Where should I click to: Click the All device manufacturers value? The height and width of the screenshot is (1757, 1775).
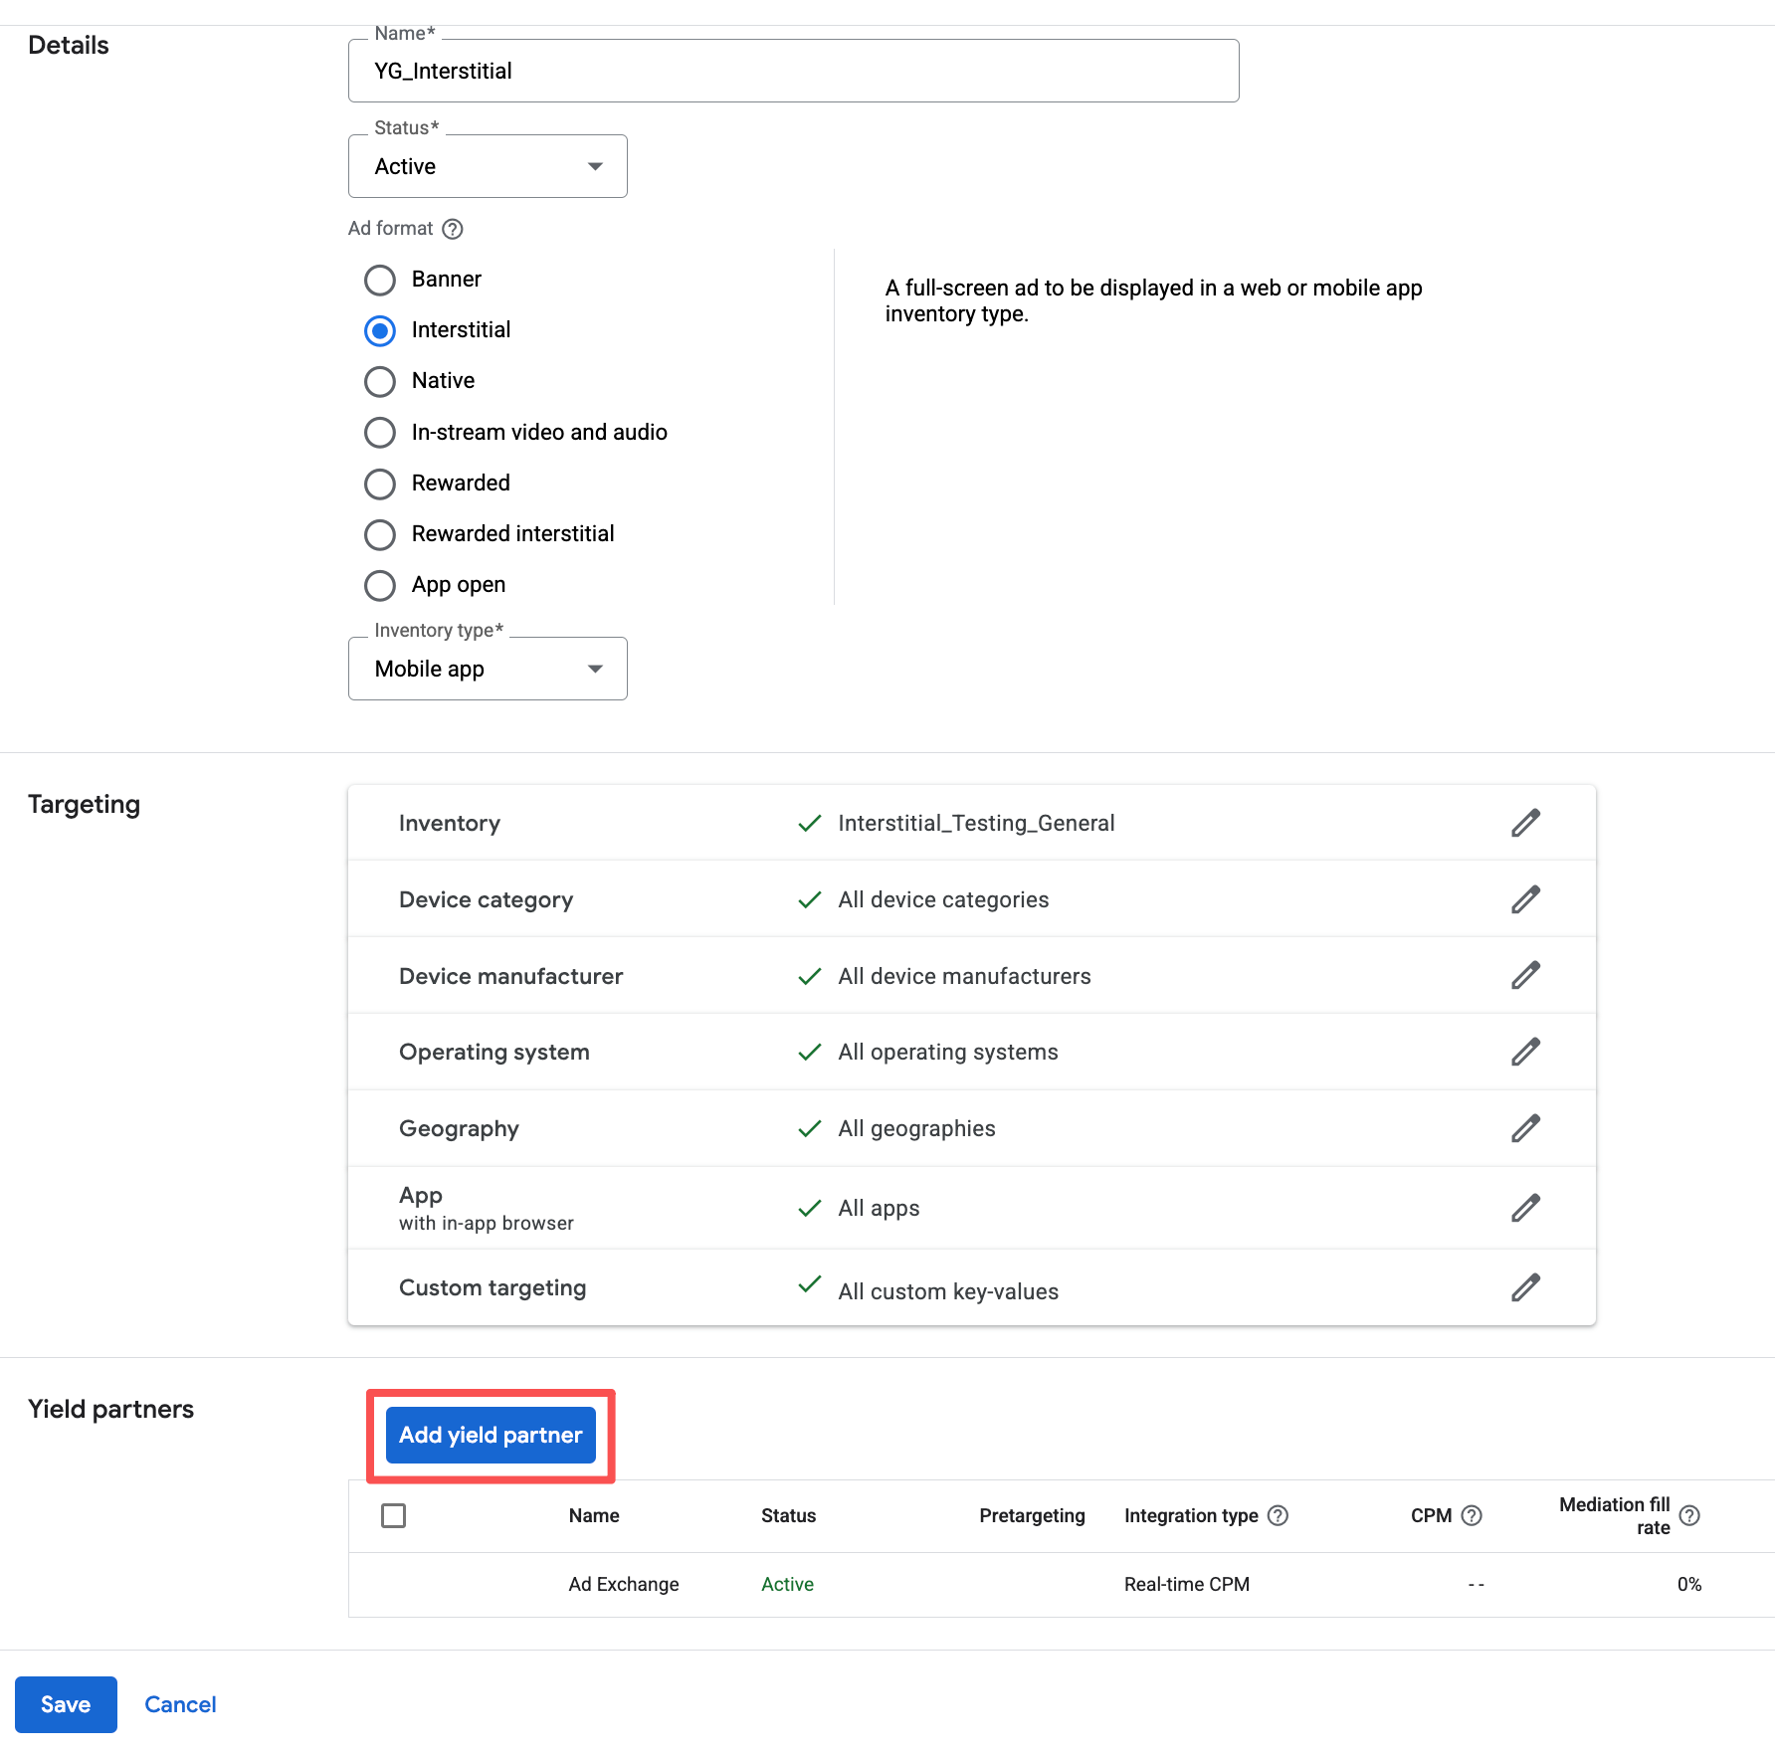(964, 976)
